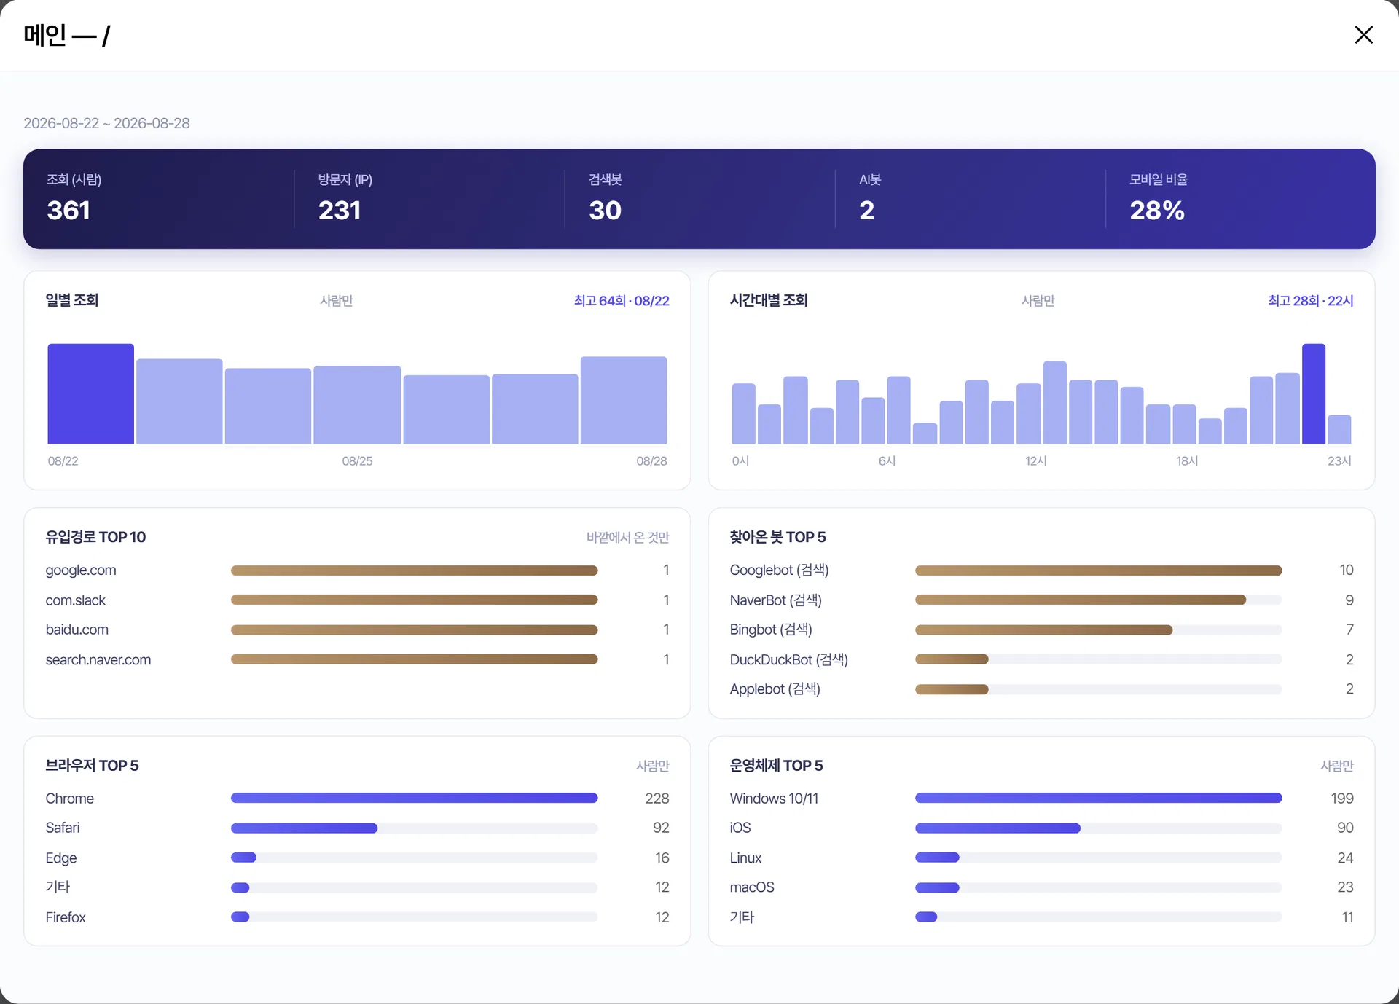Image resolution: width=1399 pixels, height=1004 pixels.
Task: Click the AI봇 value 2
Action: [x=866, y=211]
